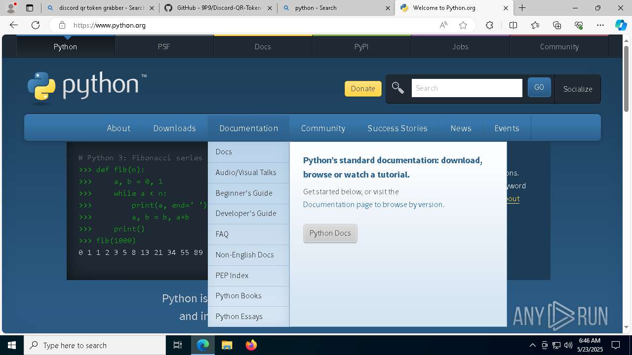Viewport: 632px width, 355px height.
Task: Select Docs in Documentation submenu
Action: coord(248,152)
